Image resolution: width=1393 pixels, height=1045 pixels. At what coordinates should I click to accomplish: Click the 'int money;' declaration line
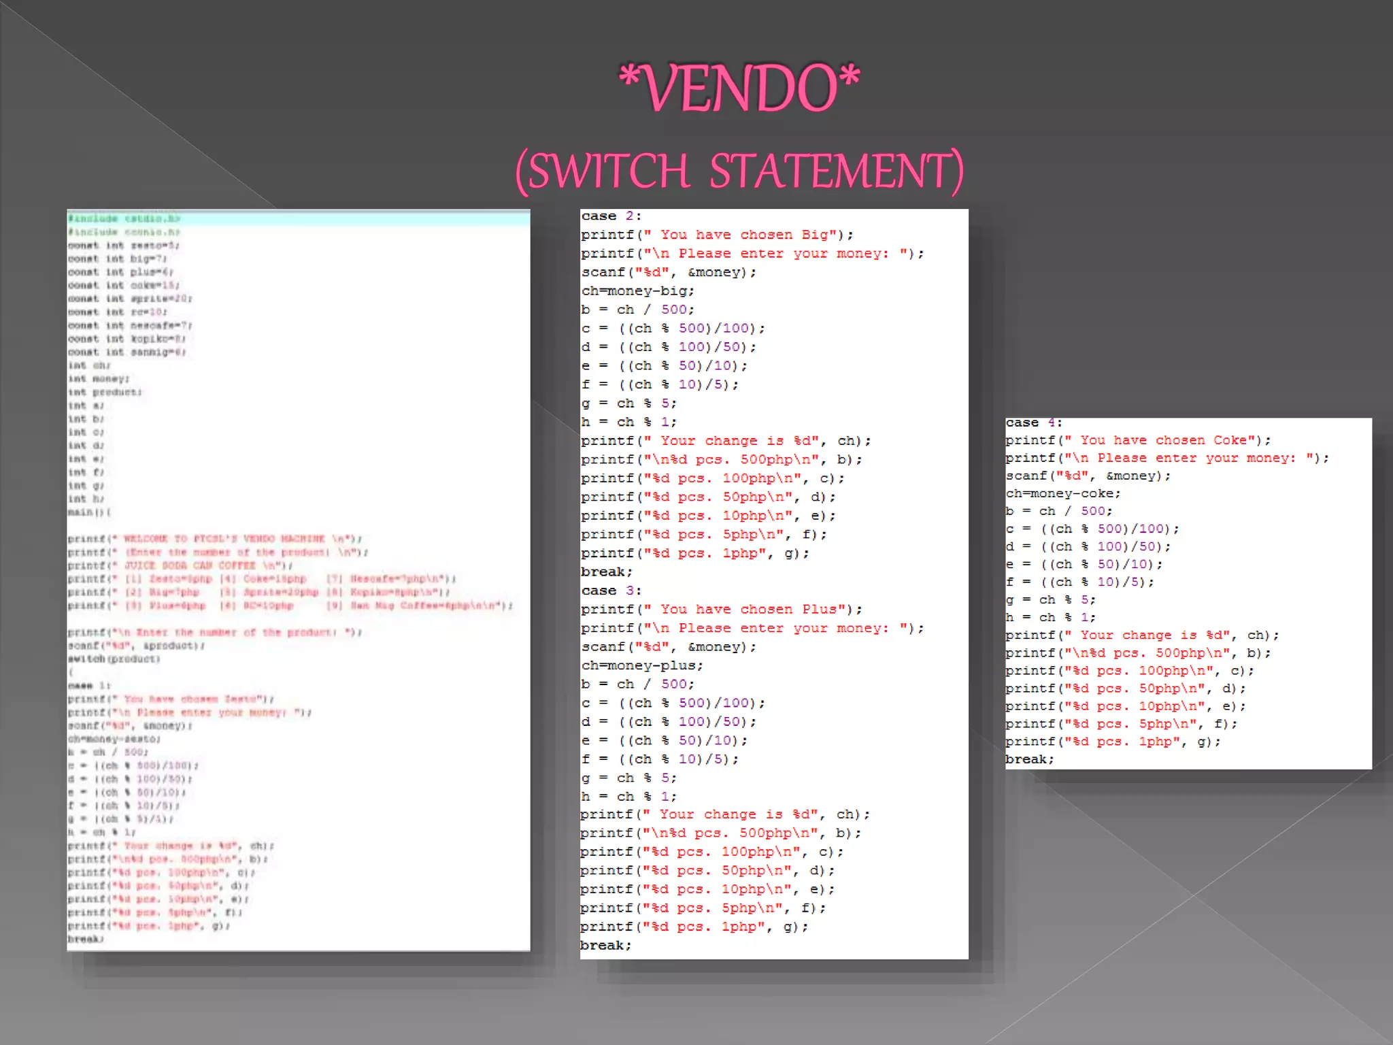click(99, 379)
